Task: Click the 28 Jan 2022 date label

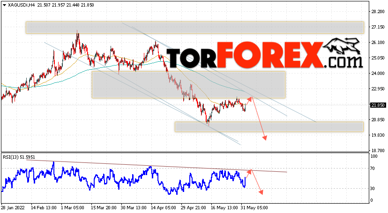Action: coord(13,208)
